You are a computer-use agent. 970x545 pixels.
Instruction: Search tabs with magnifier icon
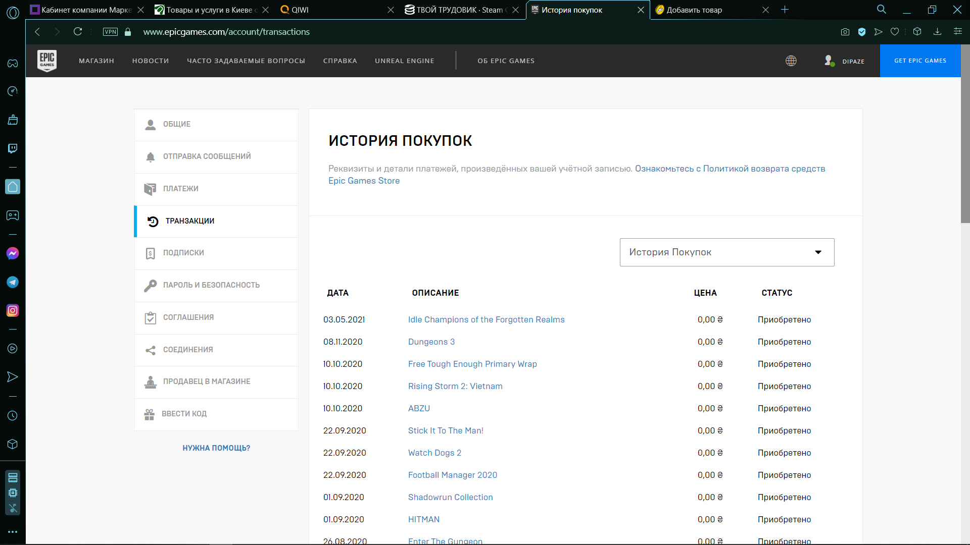[882, 10]
